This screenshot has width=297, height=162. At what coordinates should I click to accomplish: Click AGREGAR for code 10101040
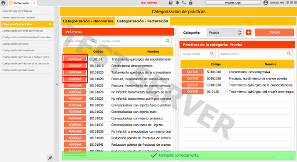click(75, 138)
